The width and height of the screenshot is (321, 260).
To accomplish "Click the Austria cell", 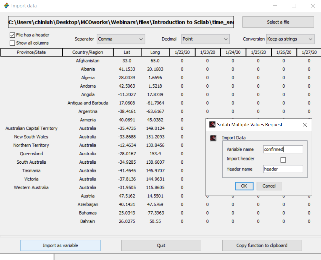I will click(88, 196).
